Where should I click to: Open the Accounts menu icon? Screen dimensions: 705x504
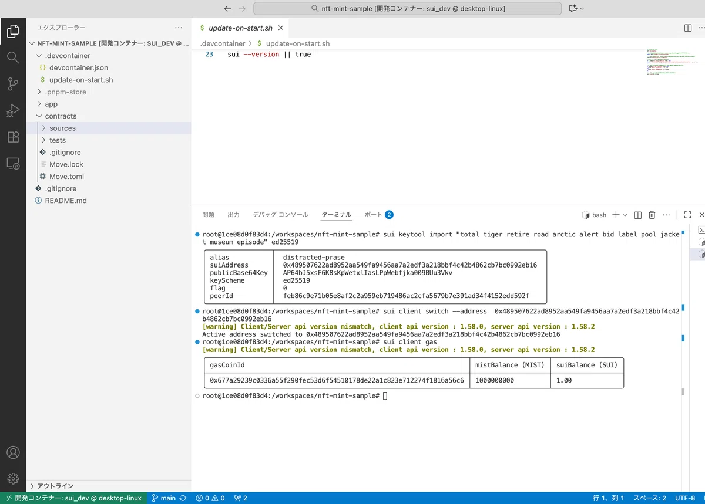click(13, 452)
